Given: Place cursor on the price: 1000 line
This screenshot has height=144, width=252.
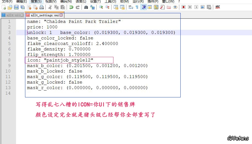Looking at the screenshot, I should tap(42, 27).
